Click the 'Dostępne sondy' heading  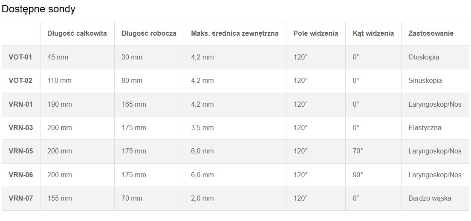coord(39,9)
